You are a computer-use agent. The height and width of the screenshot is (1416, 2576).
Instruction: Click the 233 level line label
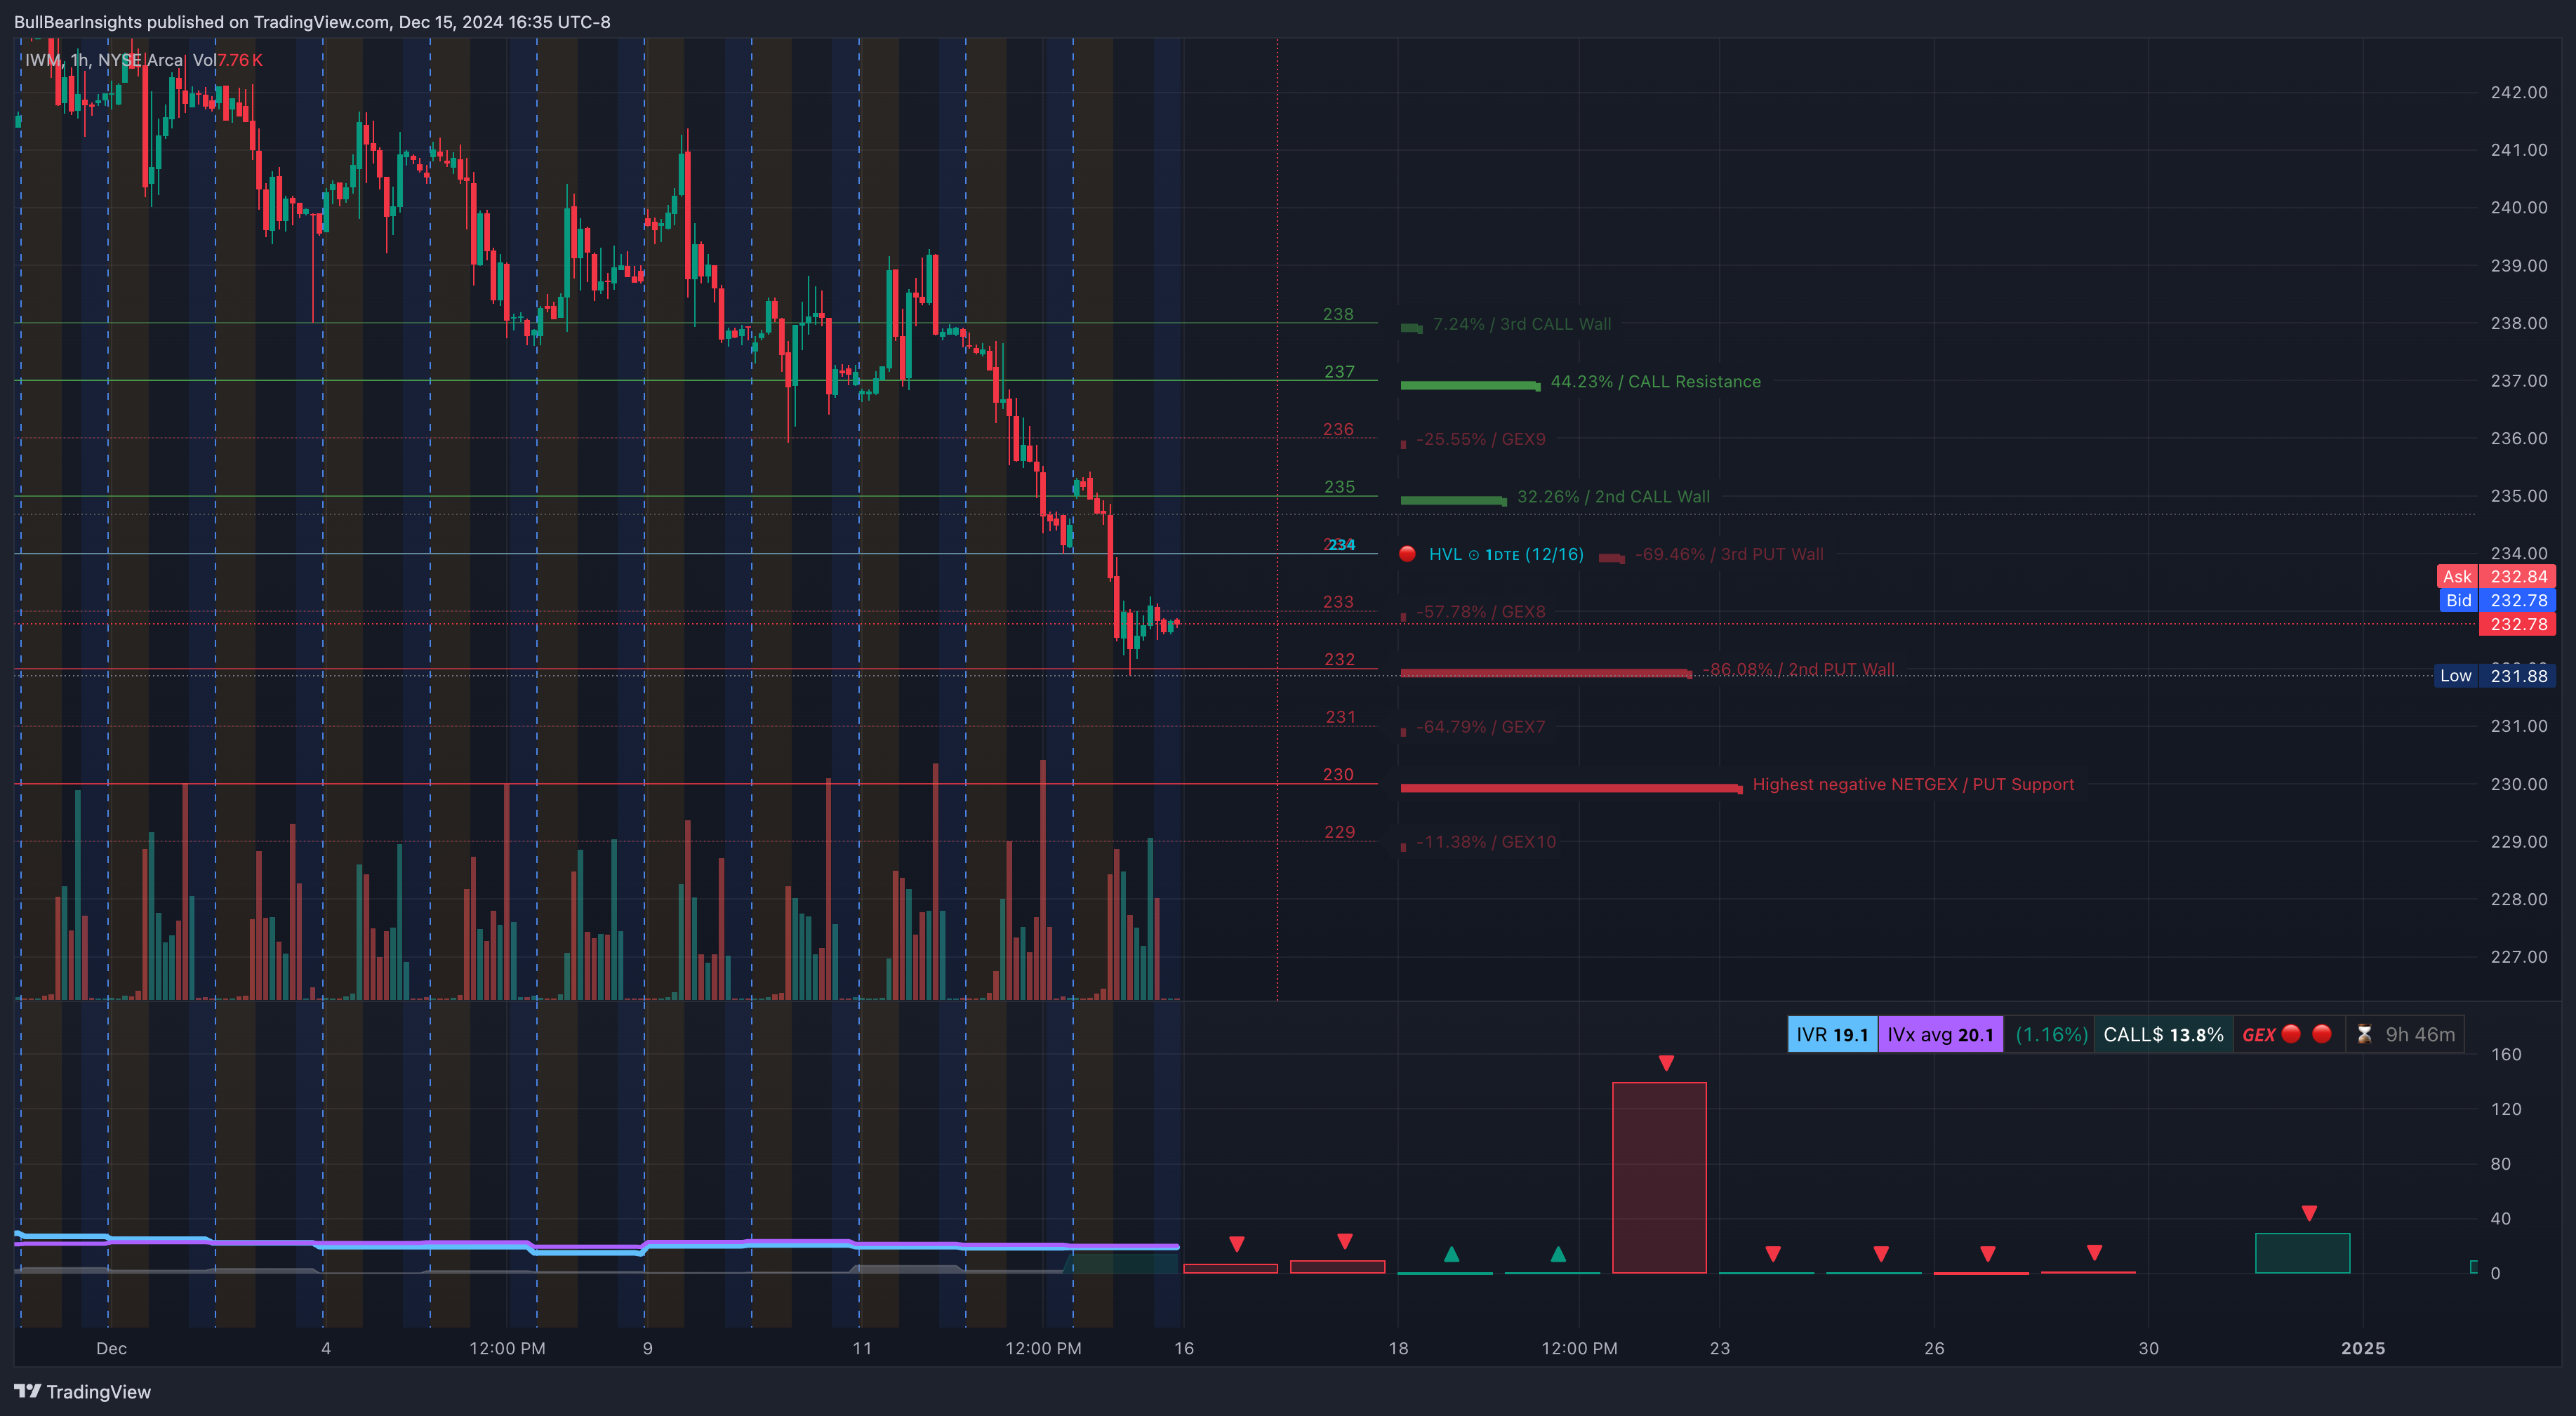coord(1338,601)
